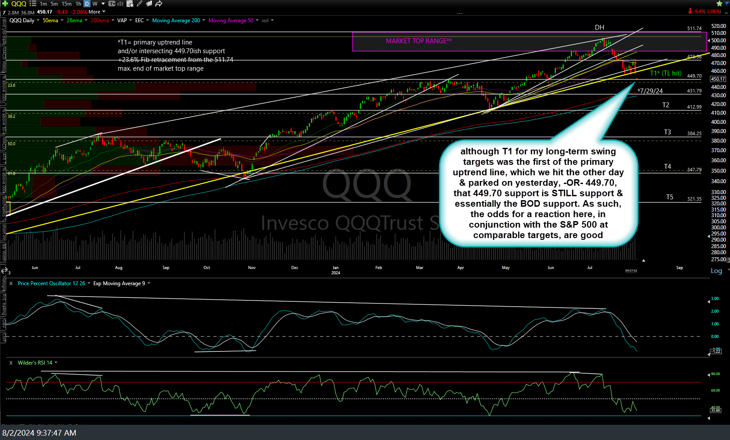Viewport: 730px width, 440px height.
Task: Click the MARKET TOP RANGE label
Action: 419,41
